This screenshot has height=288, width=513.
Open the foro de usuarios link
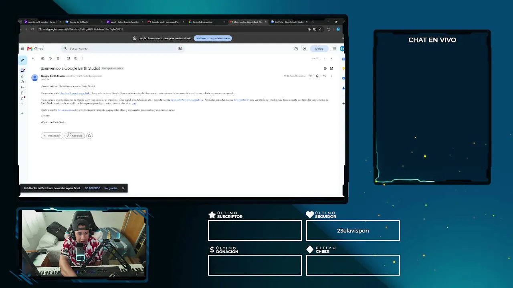pyautogui.click(x=66, y=110)
